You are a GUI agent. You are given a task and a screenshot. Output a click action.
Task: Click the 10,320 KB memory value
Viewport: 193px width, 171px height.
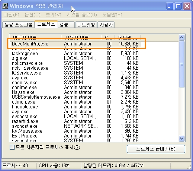(129, 44)
